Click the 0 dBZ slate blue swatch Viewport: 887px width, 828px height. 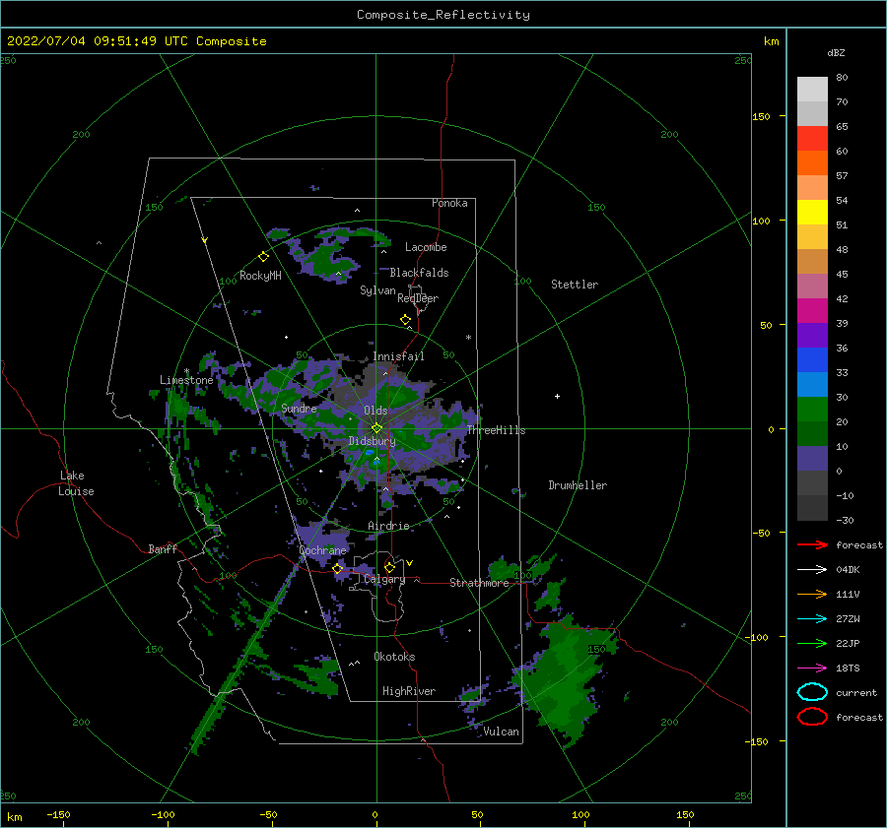[x=812, y=459]
